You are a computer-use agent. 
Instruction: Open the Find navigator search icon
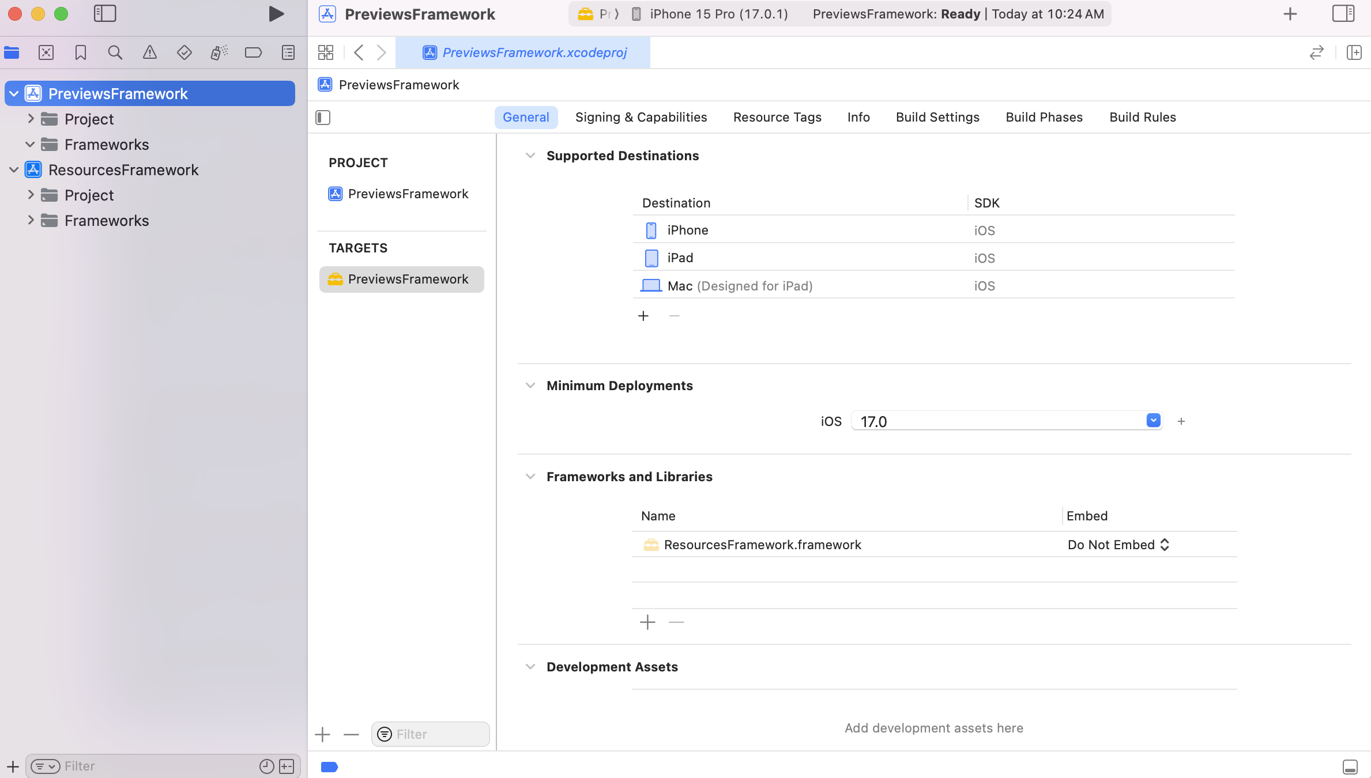pyautogui.click(x=115, y=53)
